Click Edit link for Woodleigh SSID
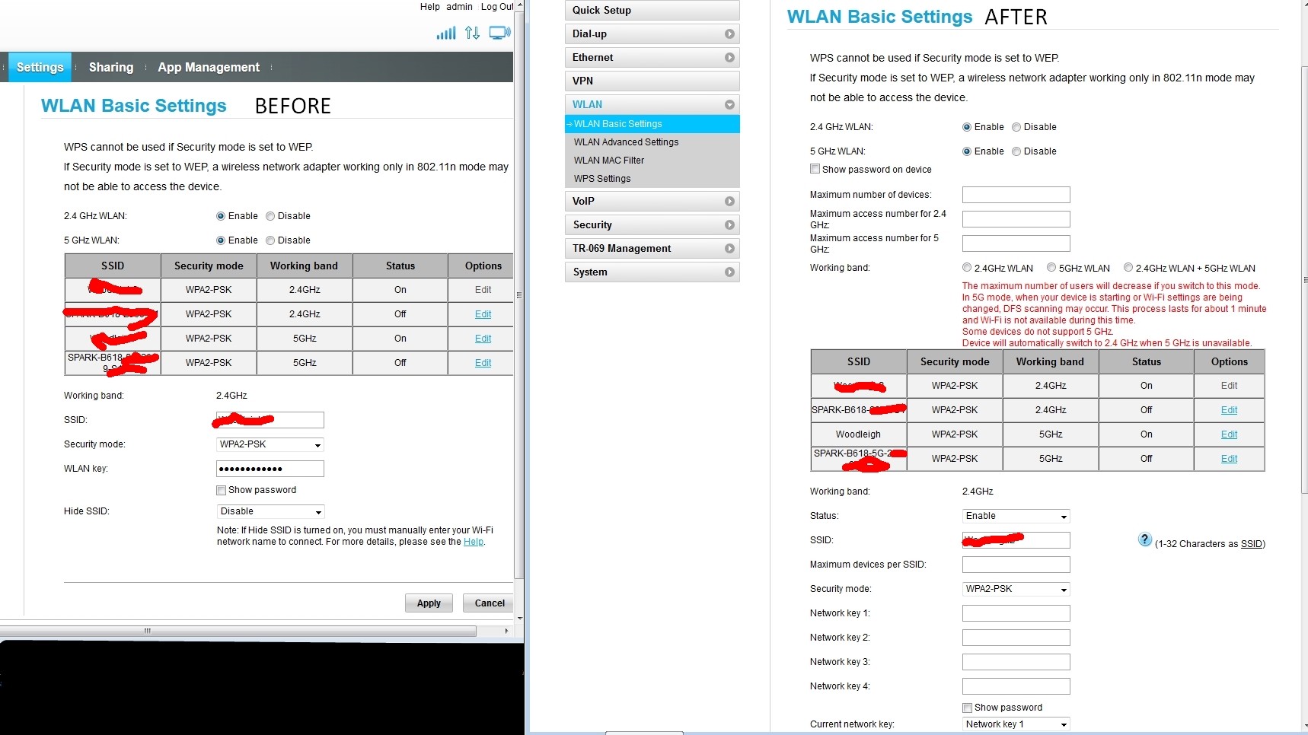The height and width of the screenshot is (735, 1308). 1229,434
